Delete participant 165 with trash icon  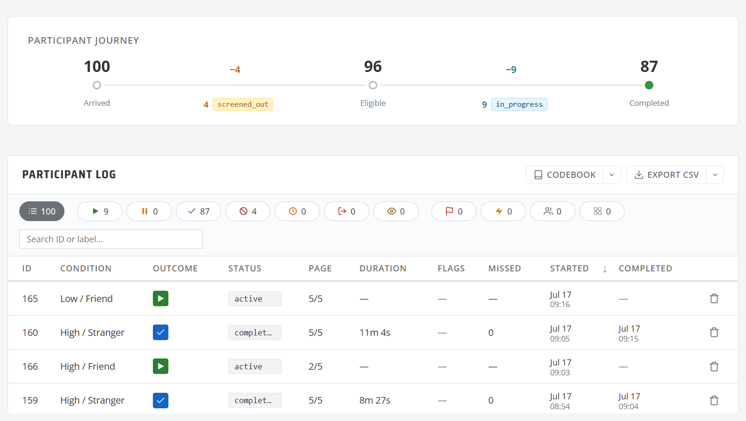[714, 298]
